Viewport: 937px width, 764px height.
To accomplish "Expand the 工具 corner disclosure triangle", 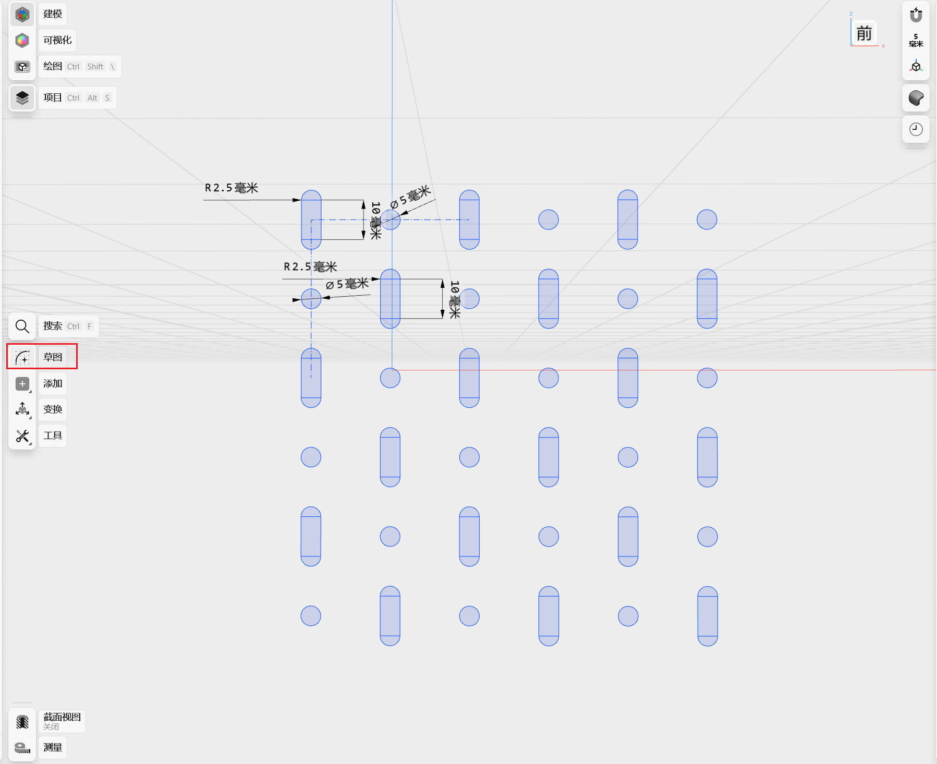I will (30, 443).
